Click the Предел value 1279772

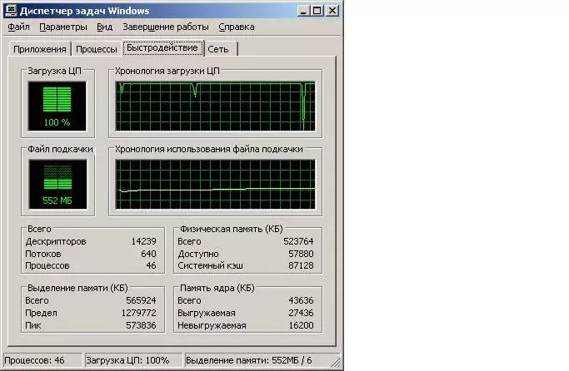[138, 313]
